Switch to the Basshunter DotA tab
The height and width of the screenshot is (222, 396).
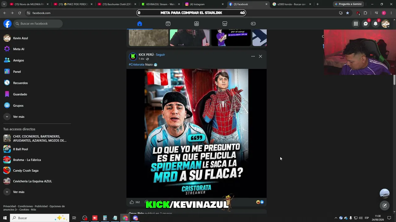(x=117, y=4)
